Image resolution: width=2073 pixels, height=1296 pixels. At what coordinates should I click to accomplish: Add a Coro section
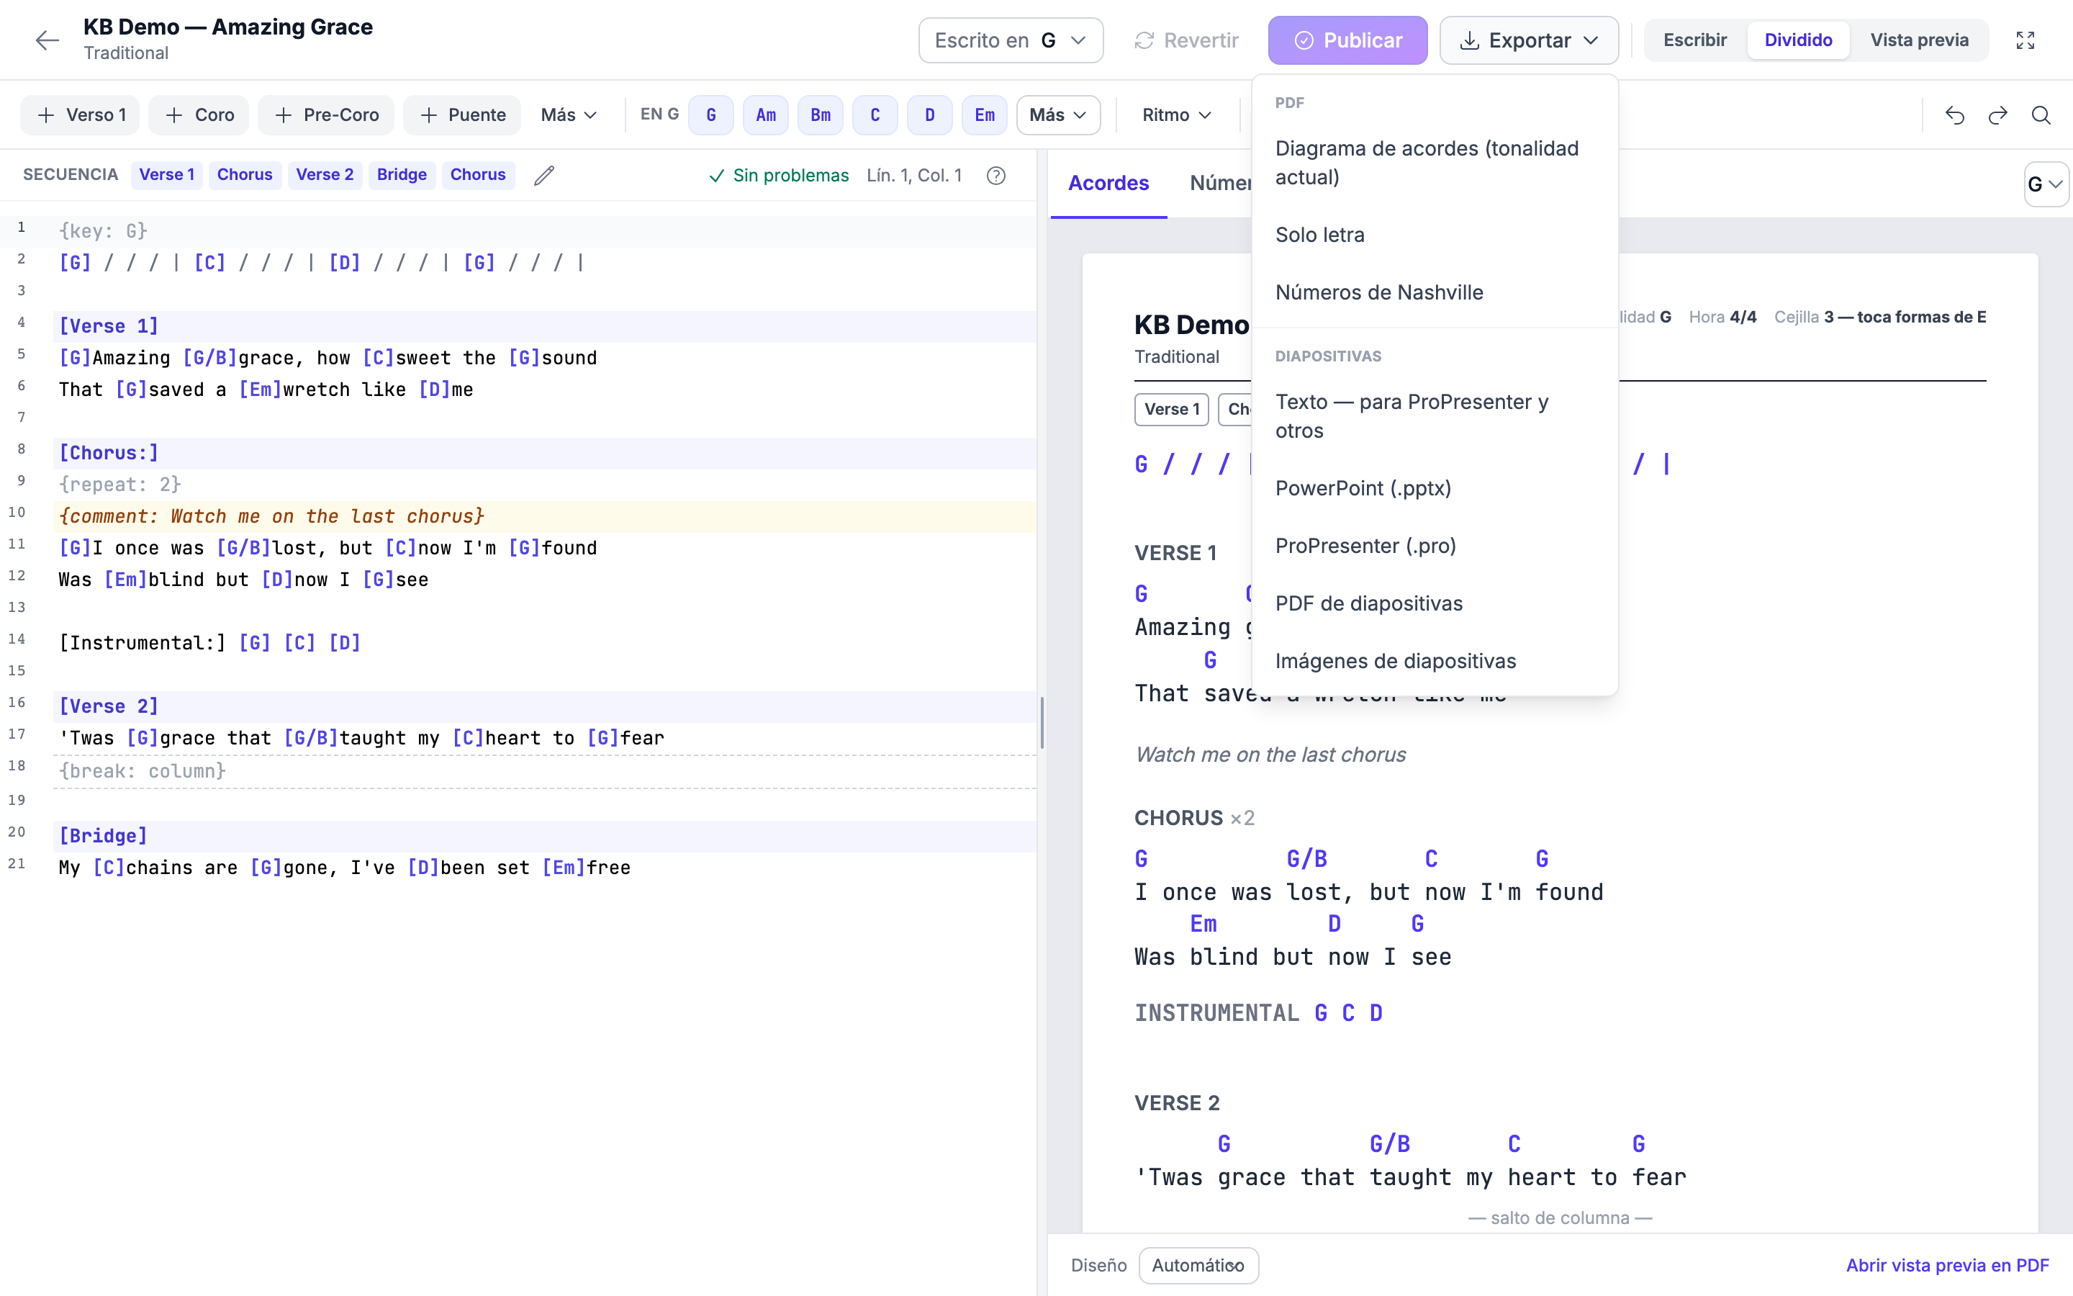[x=199, y=115]
